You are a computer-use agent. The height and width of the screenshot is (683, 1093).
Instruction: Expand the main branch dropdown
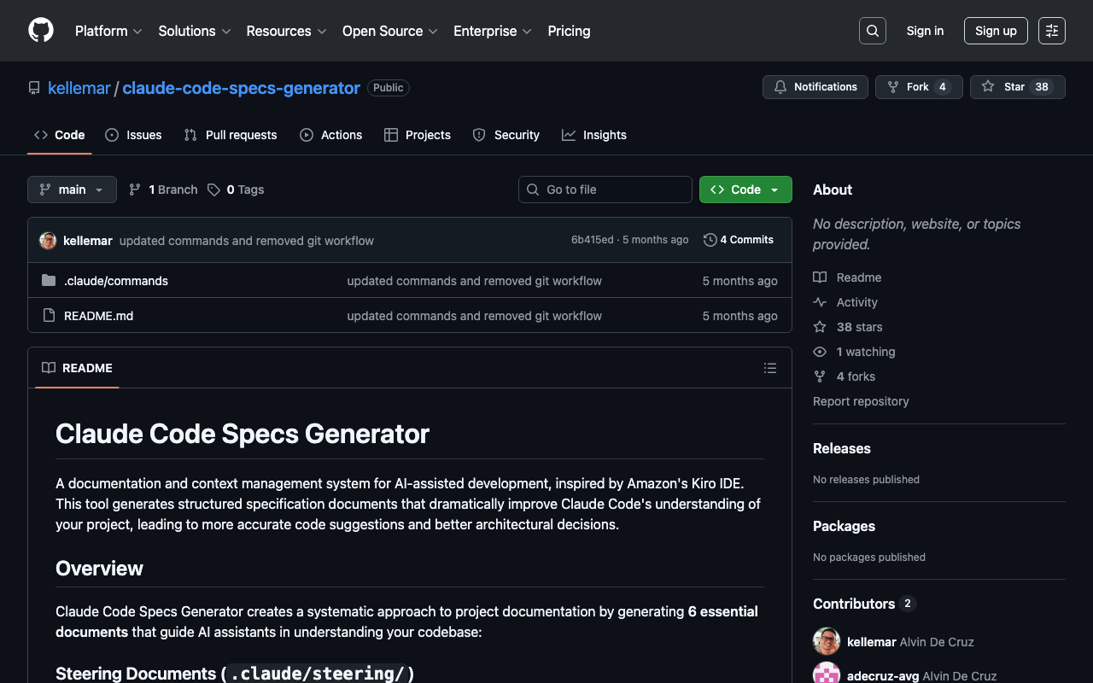(72, 190)
